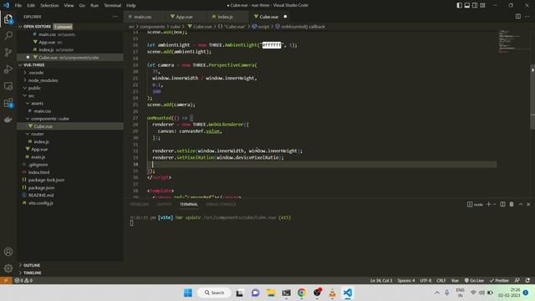Screen dimensions: 535x301
Task: Create a new terminal with plus icon
Action: (488, 204)
